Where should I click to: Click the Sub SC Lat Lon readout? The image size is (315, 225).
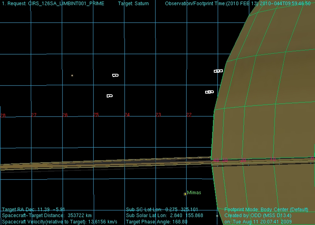tap(162, 210)
